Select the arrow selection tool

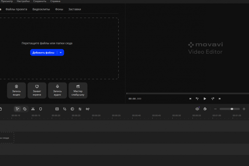(17, 109)
